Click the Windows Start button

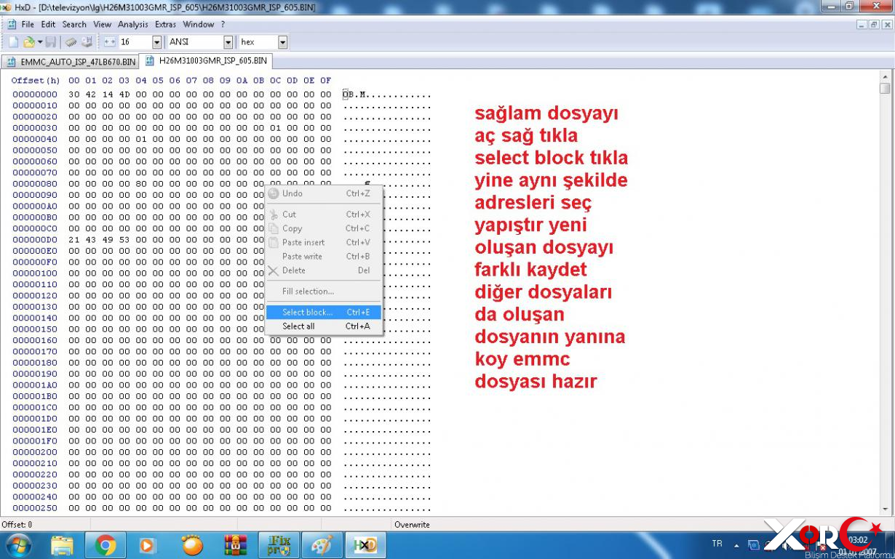[19, 544]
